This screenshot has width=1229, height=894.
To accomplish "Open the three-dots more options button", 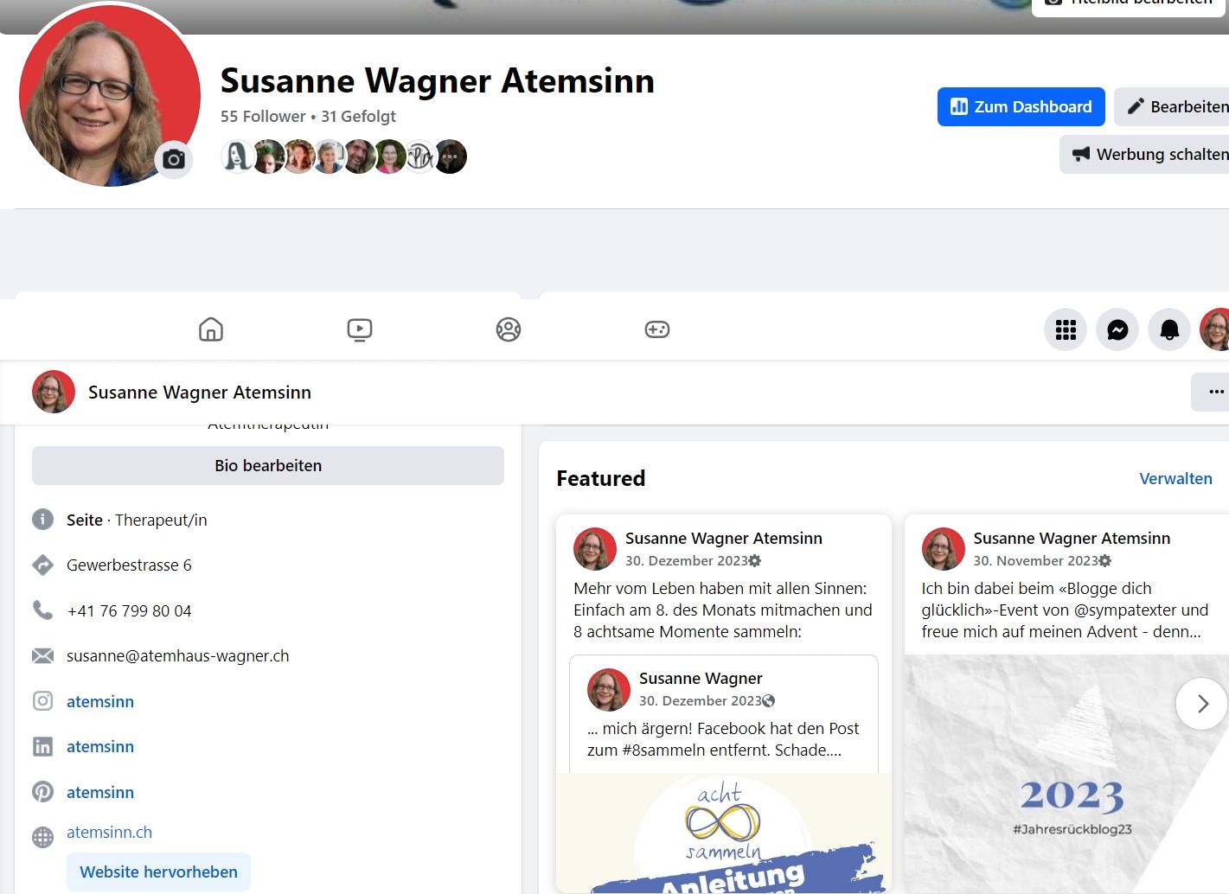I will click(x=1211, y=392).
